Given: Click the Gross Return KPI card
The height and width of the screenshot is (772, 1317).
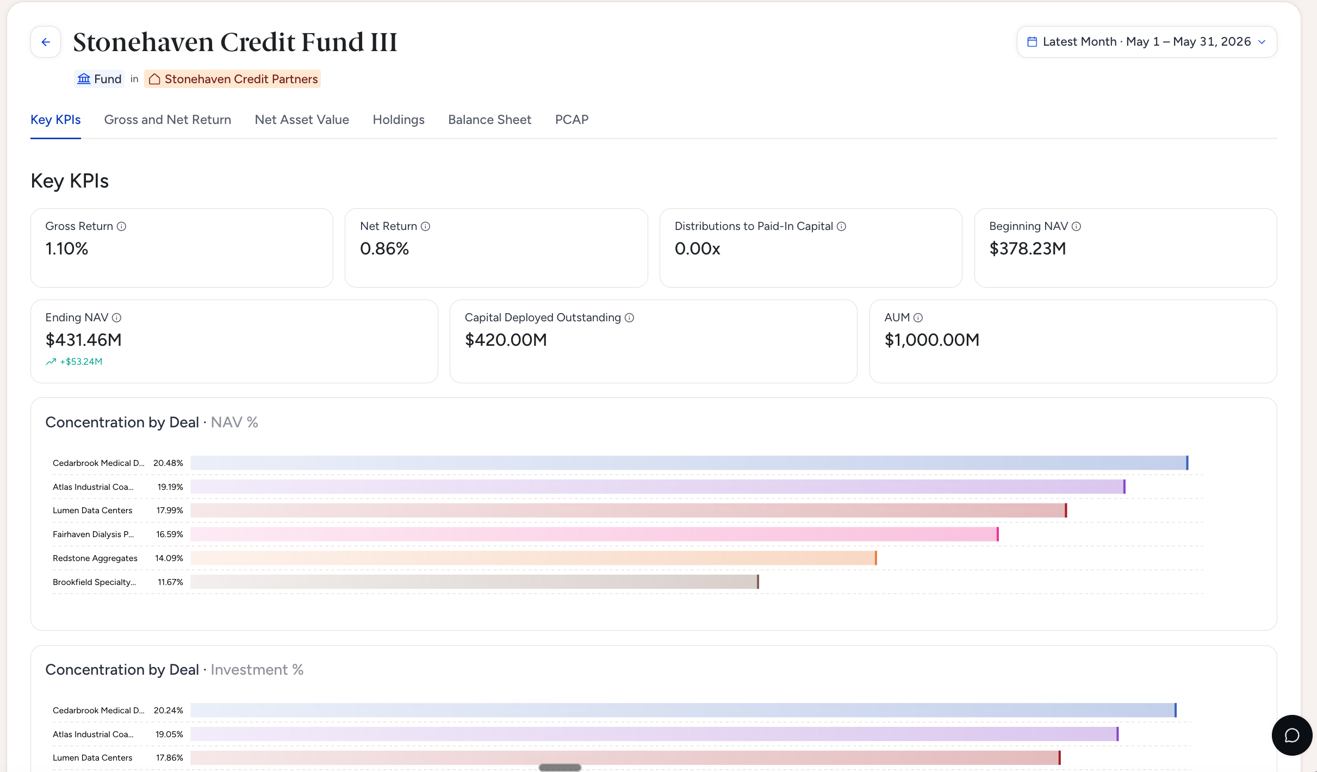Looking at the screenshot, I should coord(182,248).
